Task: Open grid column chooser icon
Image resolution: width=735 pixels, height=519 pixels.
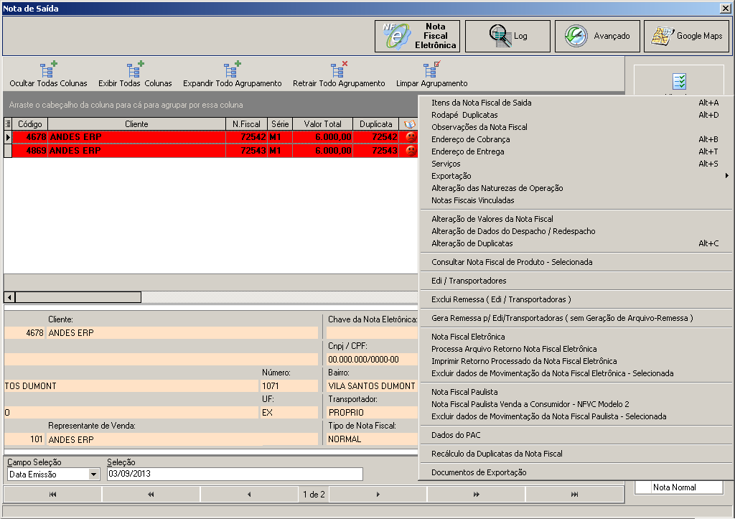Action: point(7,124)
